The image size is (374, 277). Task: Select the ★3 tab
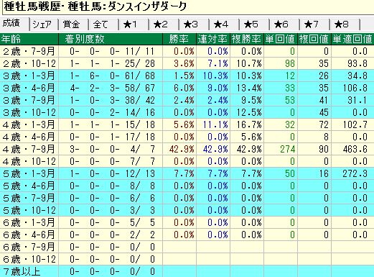point(195,24)
